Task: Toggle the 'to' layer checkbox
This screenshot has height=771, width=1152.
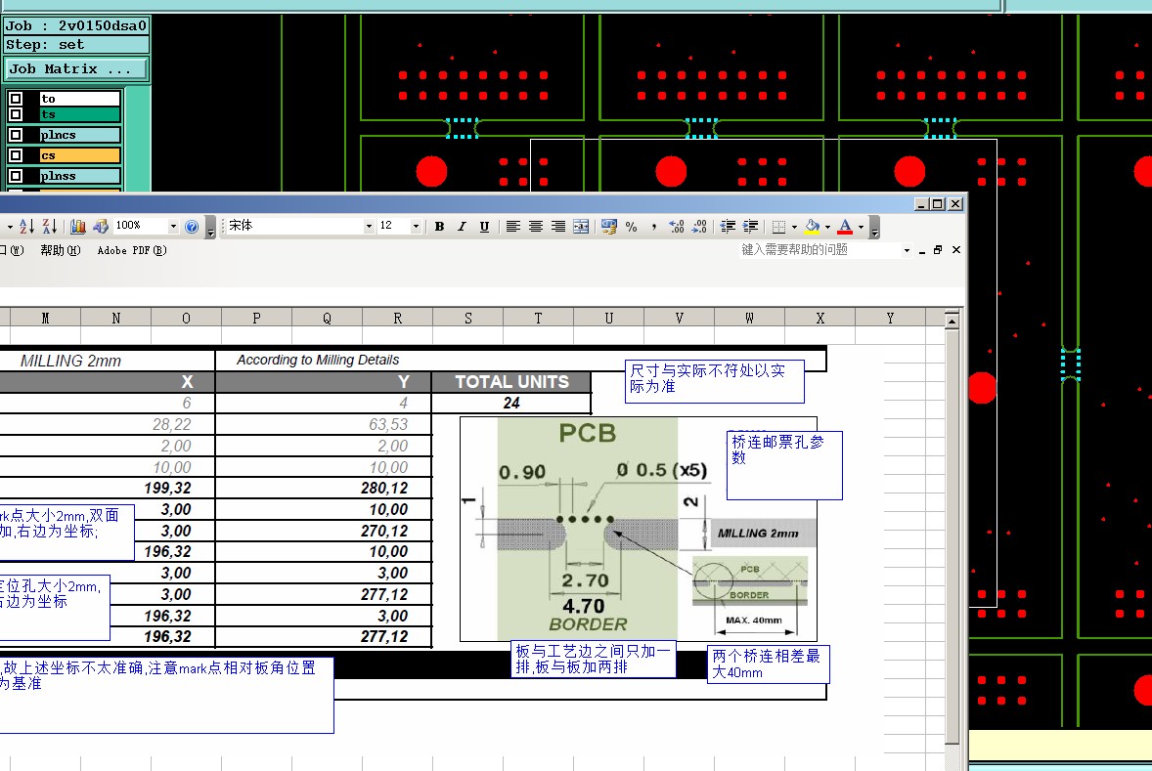Action: (16, 99)
